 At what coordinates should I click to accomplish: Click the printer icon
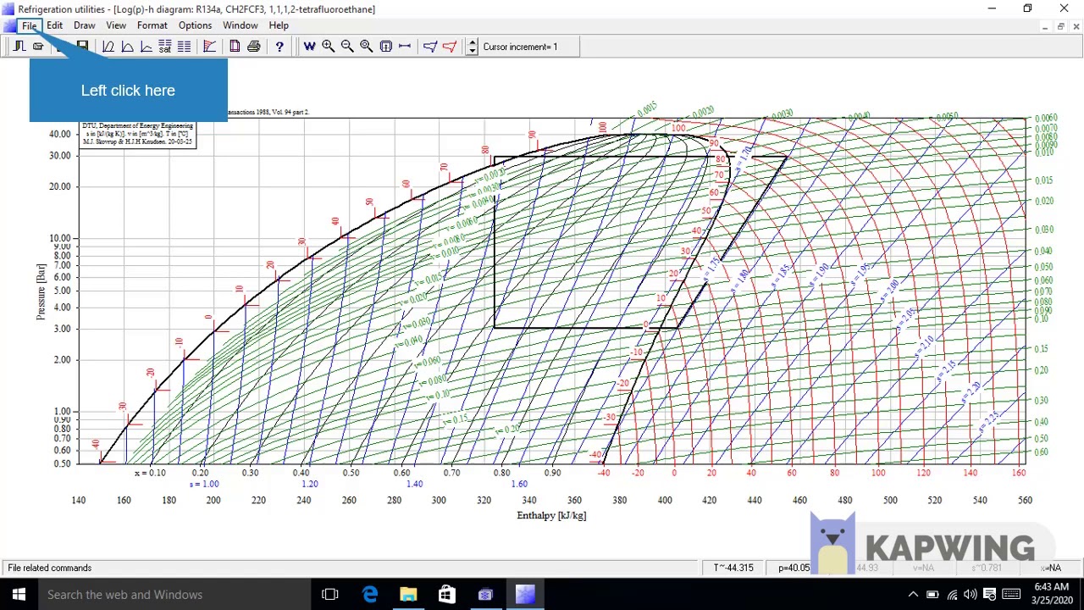point(253,47)
